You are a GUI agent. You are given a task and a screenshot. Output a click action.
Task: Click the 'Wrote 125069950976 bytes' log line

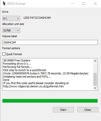point(46,73)
